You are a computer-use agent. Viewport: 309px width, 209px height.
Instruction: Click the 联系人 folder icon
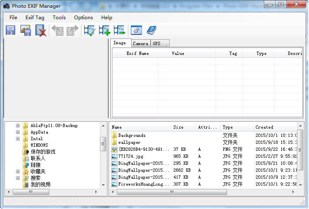click(x=26, y=158)
